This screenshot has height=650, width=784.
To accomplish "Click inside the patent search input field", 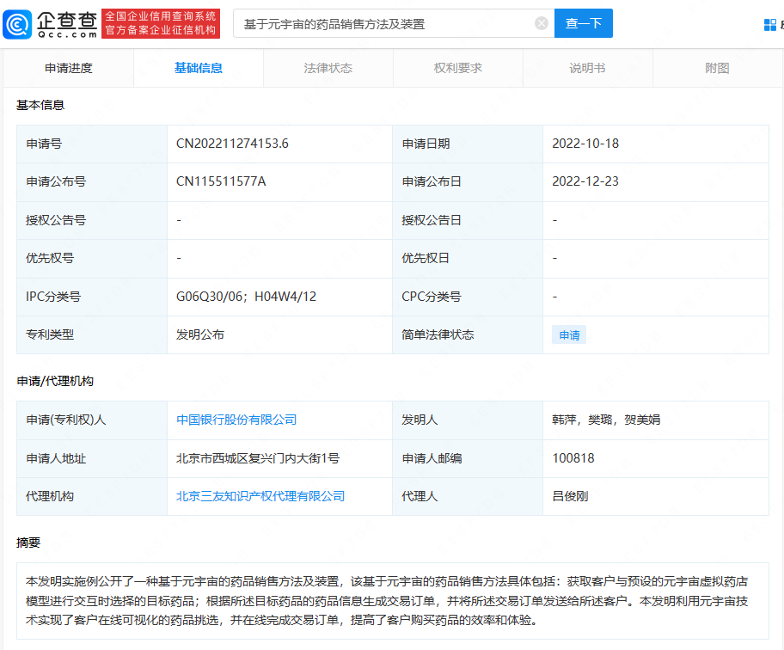I will (x=387, y=24).
